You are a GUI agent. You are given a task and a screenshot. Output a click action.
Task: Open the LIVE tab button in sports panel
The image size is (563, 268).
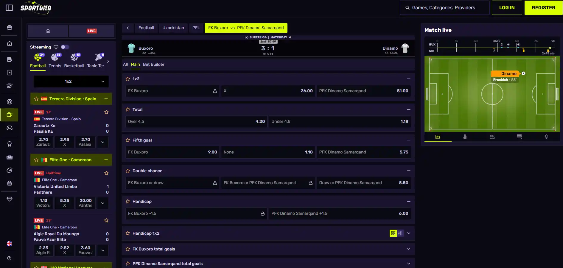pyautogui.click(x=92, y=31)
